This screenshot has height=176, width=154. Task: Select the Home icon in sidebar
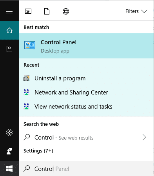tap(9, 30)
